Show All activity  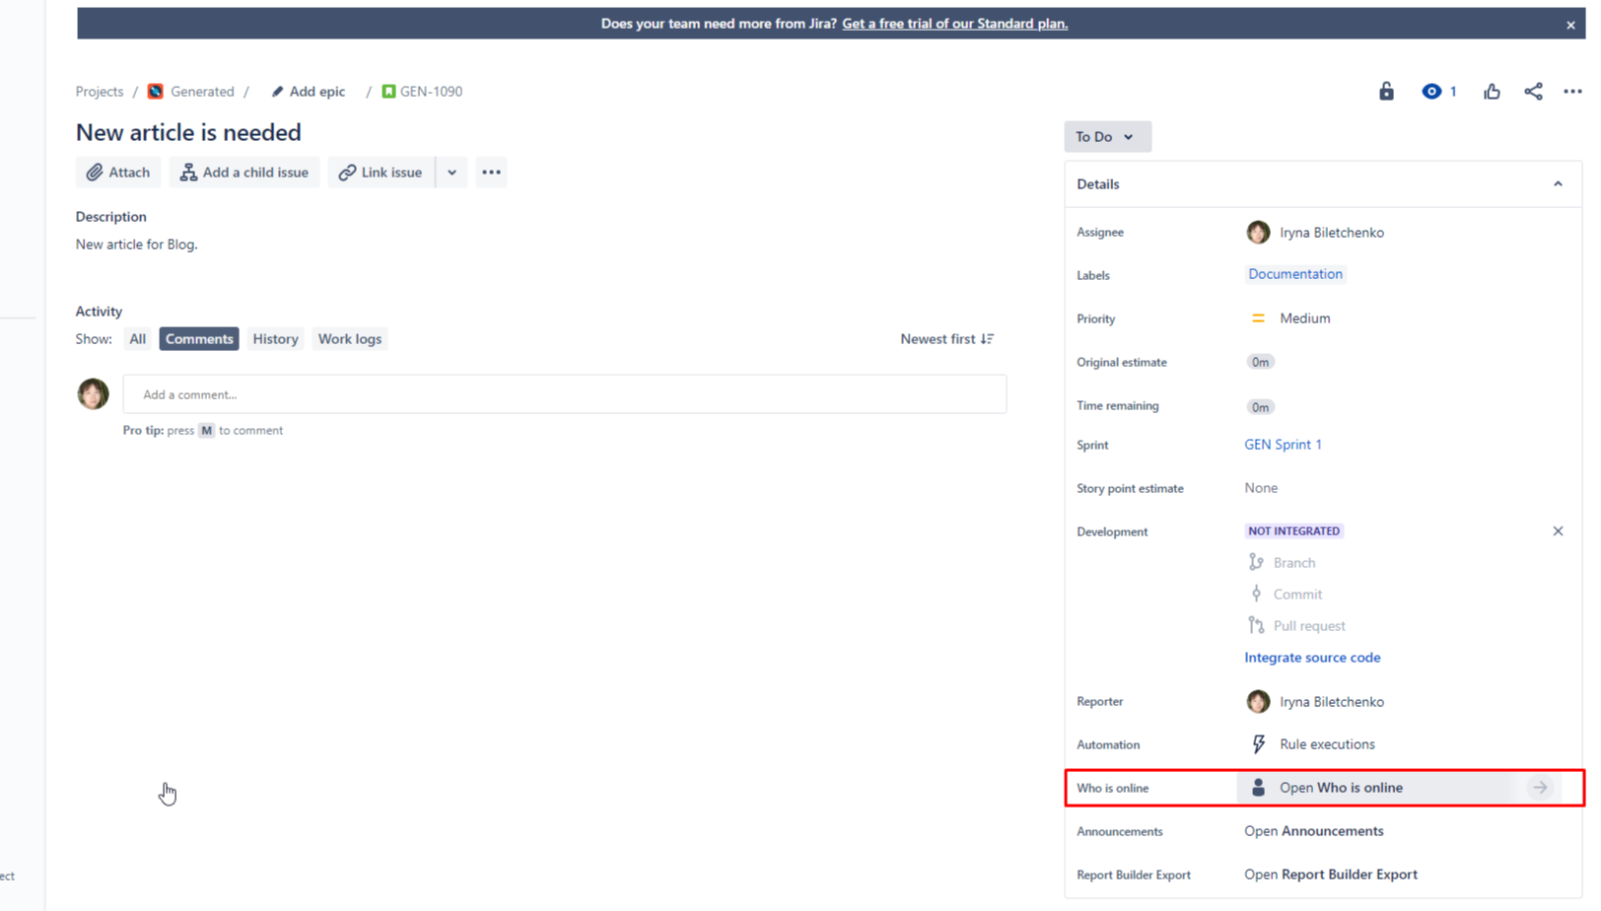[137, 339]
